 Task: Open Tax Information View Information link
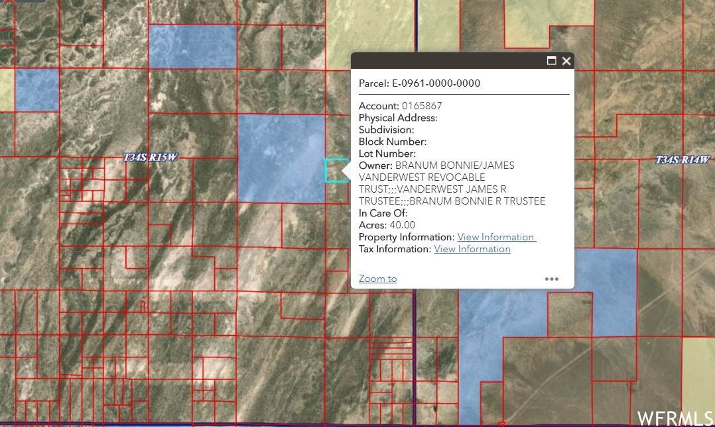pos(472,249)
